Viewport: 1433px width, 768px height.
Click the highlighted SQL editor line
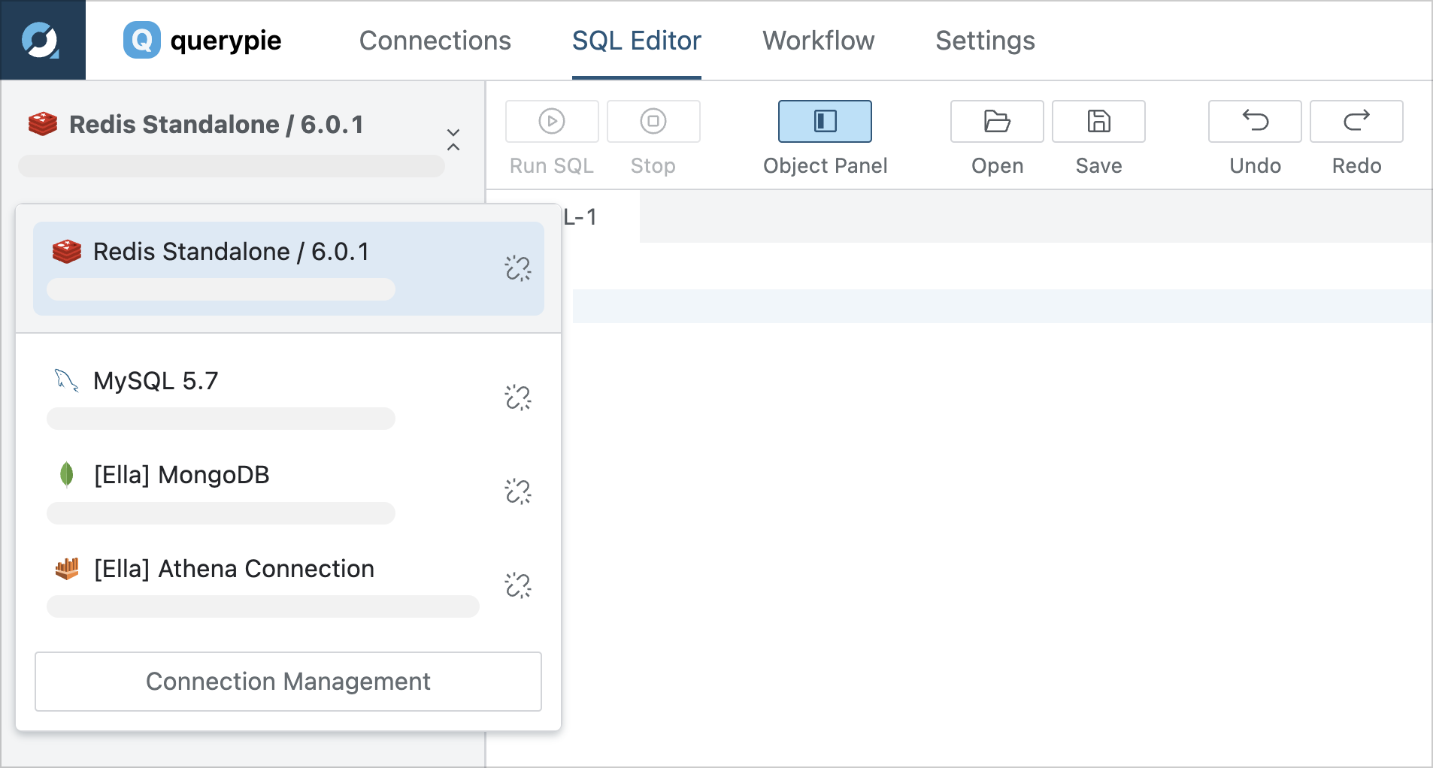(1002, 307)
